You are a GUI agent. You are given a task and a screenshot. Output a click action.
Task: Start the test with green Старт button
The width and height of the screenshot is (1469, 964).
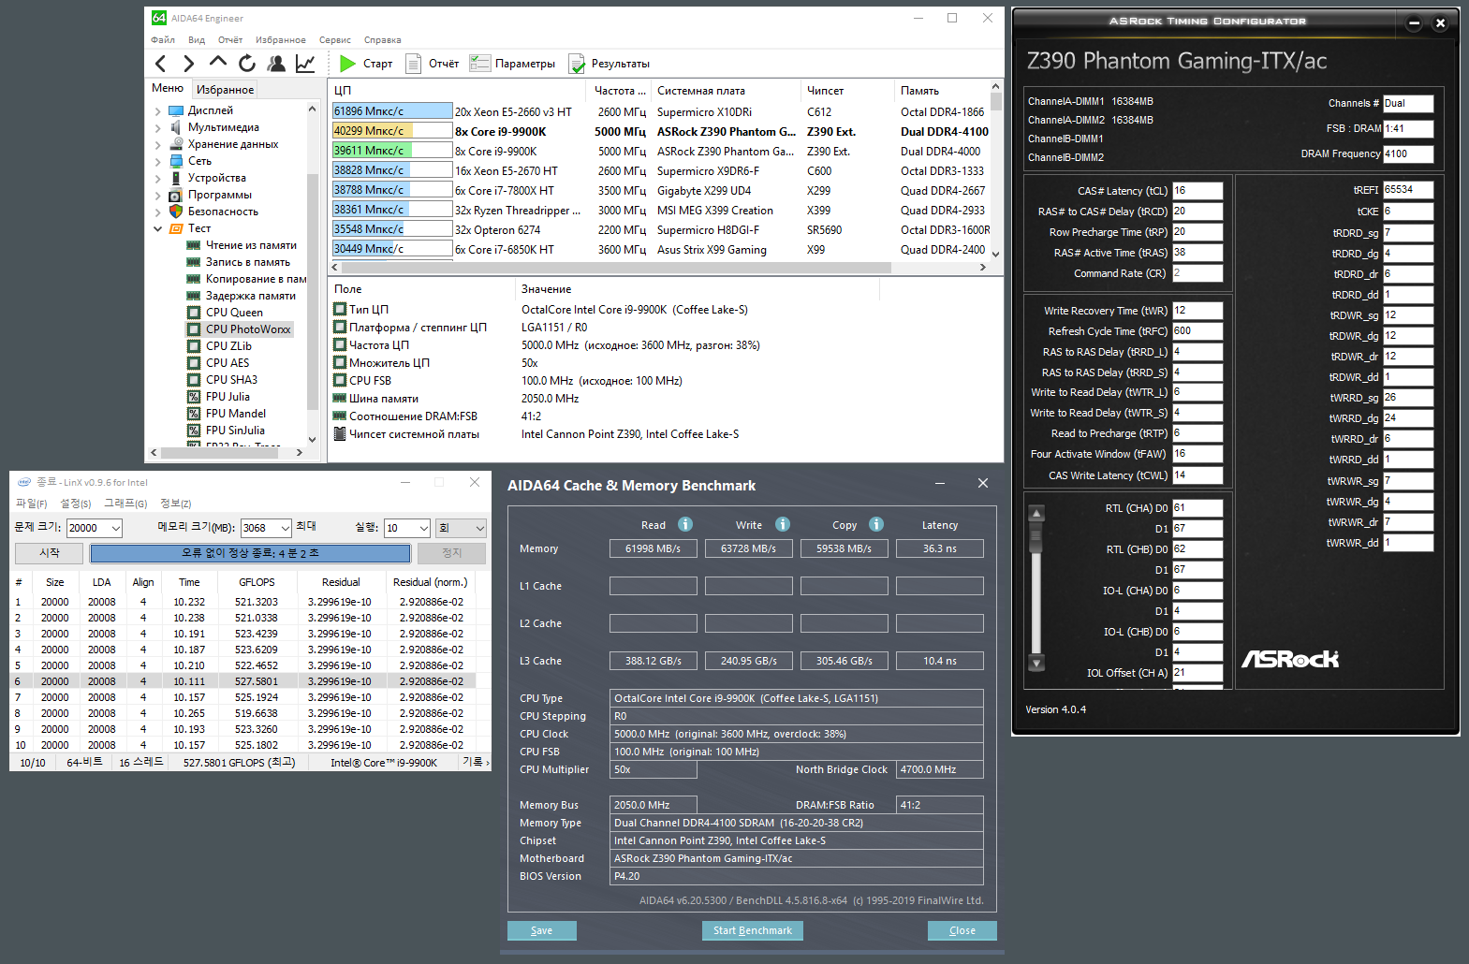tap(366, 64)
